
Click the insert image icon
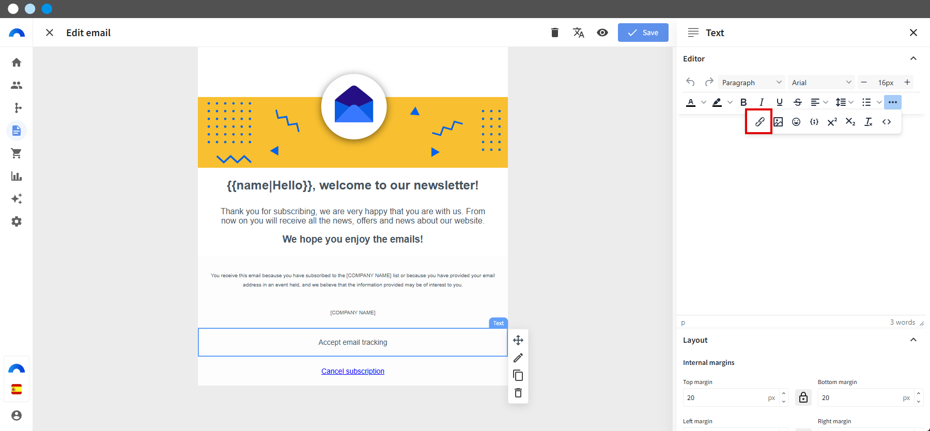click(x=778, y=122)
